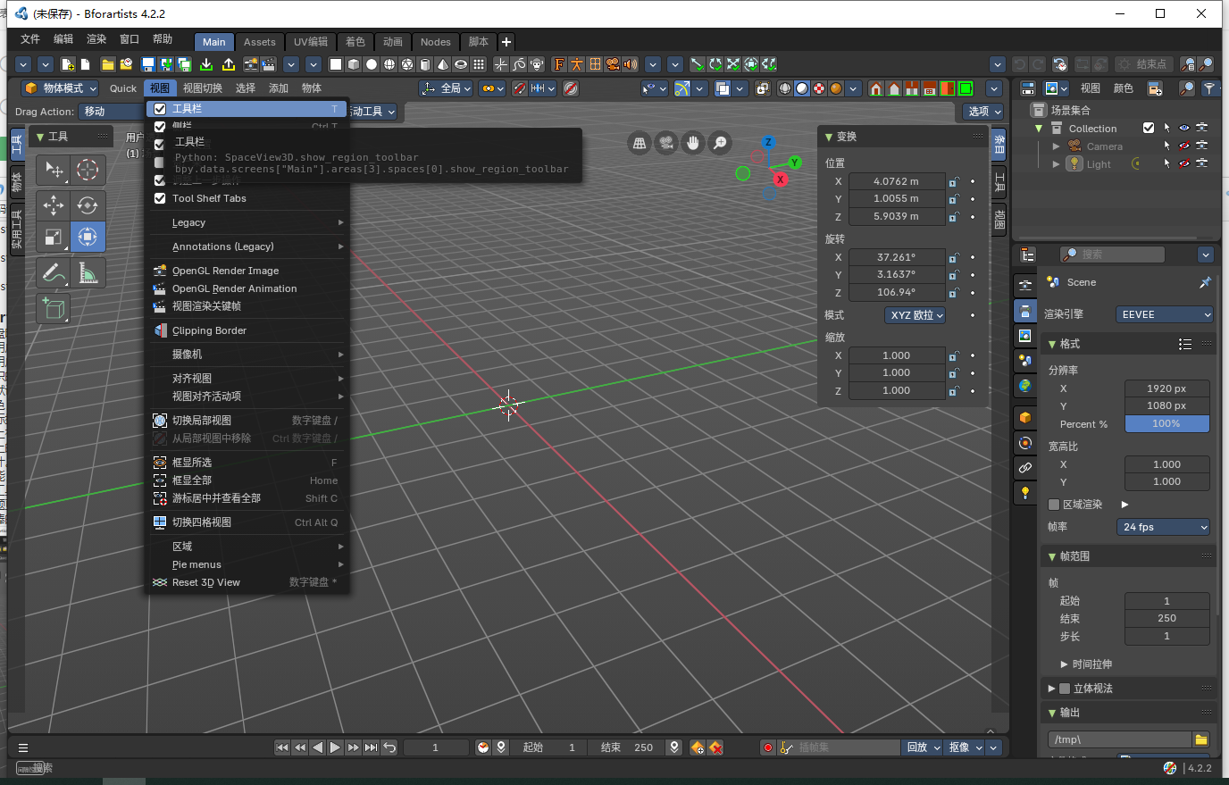Toggle Collection exclude checkbox in outliner
Viewport: 1229px width, 785px height.
coord(1149,128)
